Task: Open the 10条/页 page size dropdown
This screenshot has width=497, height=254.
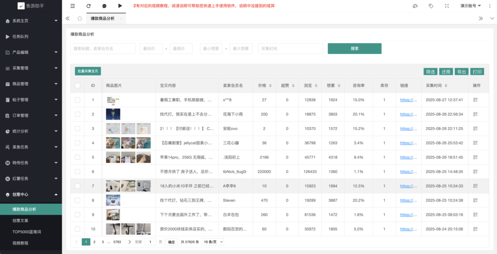Action: (213, 241)
